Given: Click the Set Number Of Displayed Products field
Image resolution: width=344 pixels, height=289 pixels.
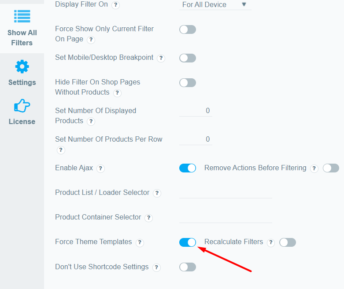Looking at the screenshot, I should [x=196, y=111].
